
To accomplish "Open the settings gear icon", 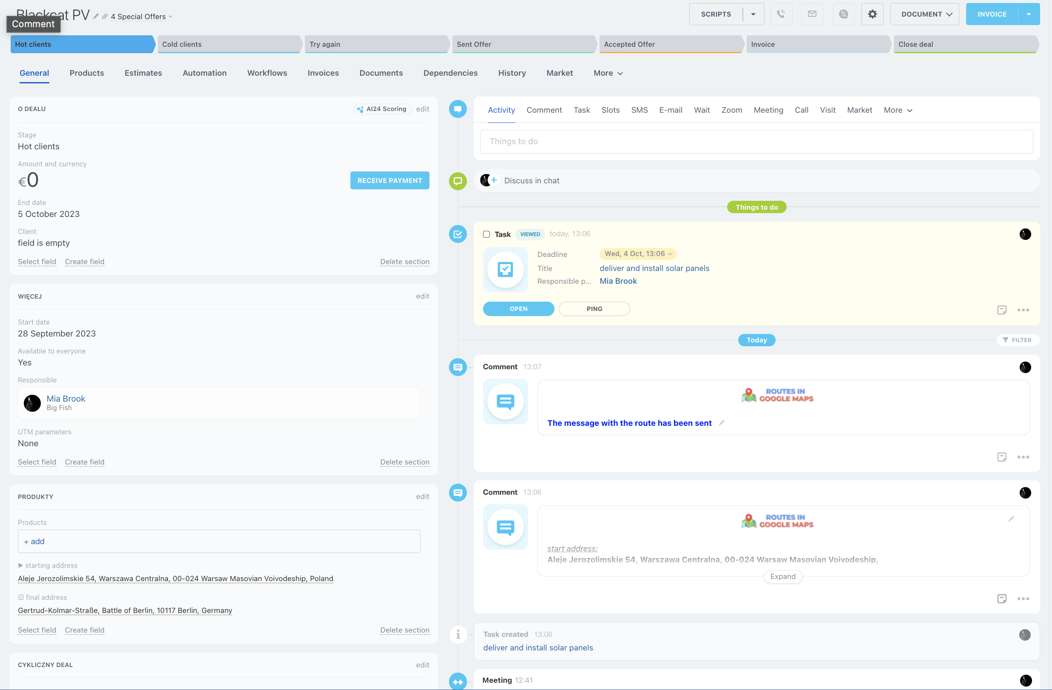I will [872, 14].
